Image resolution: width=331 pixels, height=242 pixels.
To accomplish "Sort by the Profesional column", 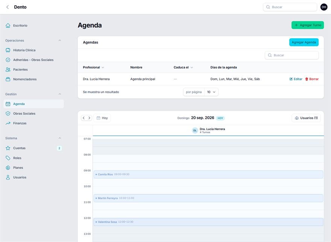I will click(x=93, y=68).
